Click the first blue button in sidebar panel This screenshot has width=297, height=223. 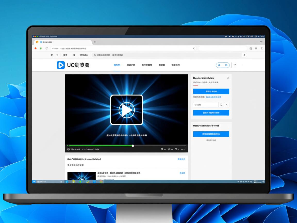point(211,91)
